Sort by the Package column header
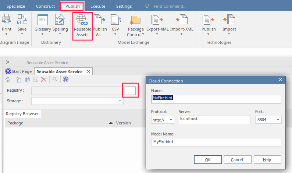Viewport: 292px width, 173px height. 59,123
